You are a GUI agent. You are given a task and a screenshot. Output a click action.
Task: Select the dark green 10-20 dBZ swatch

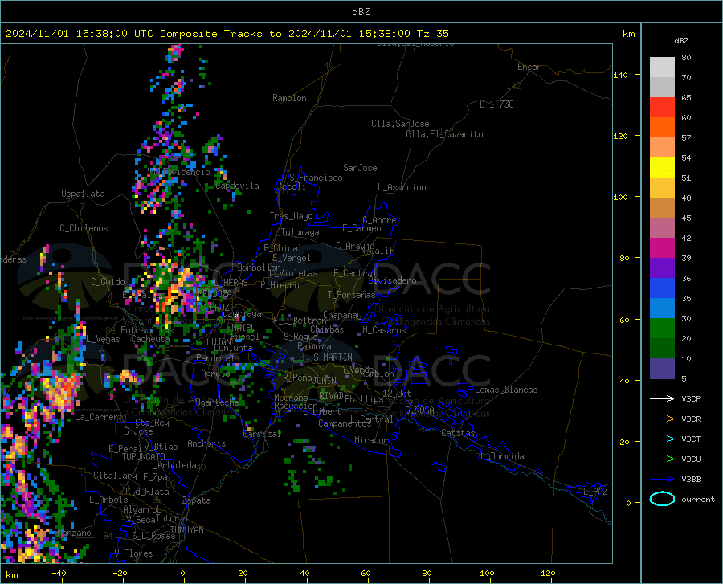pyautogui.click(x=662, y=349)
